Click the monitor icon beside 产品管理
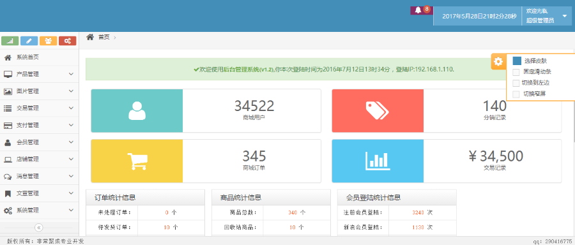This screenshot has height=245, width=575. coord(8,75)
